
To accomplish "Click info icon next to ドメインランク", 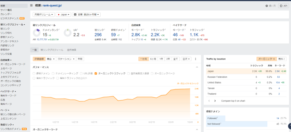I will click(59, 29).
